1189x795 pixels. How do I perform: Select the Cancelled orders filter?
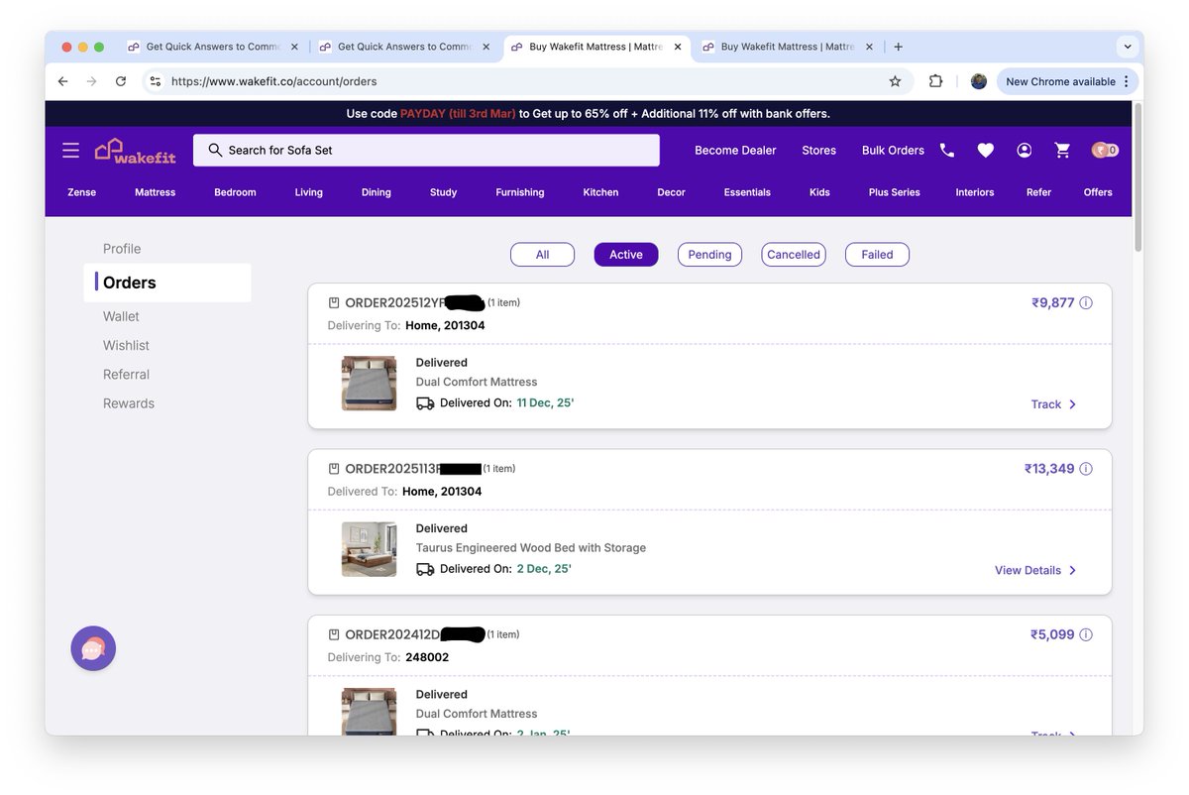(794, 255)
